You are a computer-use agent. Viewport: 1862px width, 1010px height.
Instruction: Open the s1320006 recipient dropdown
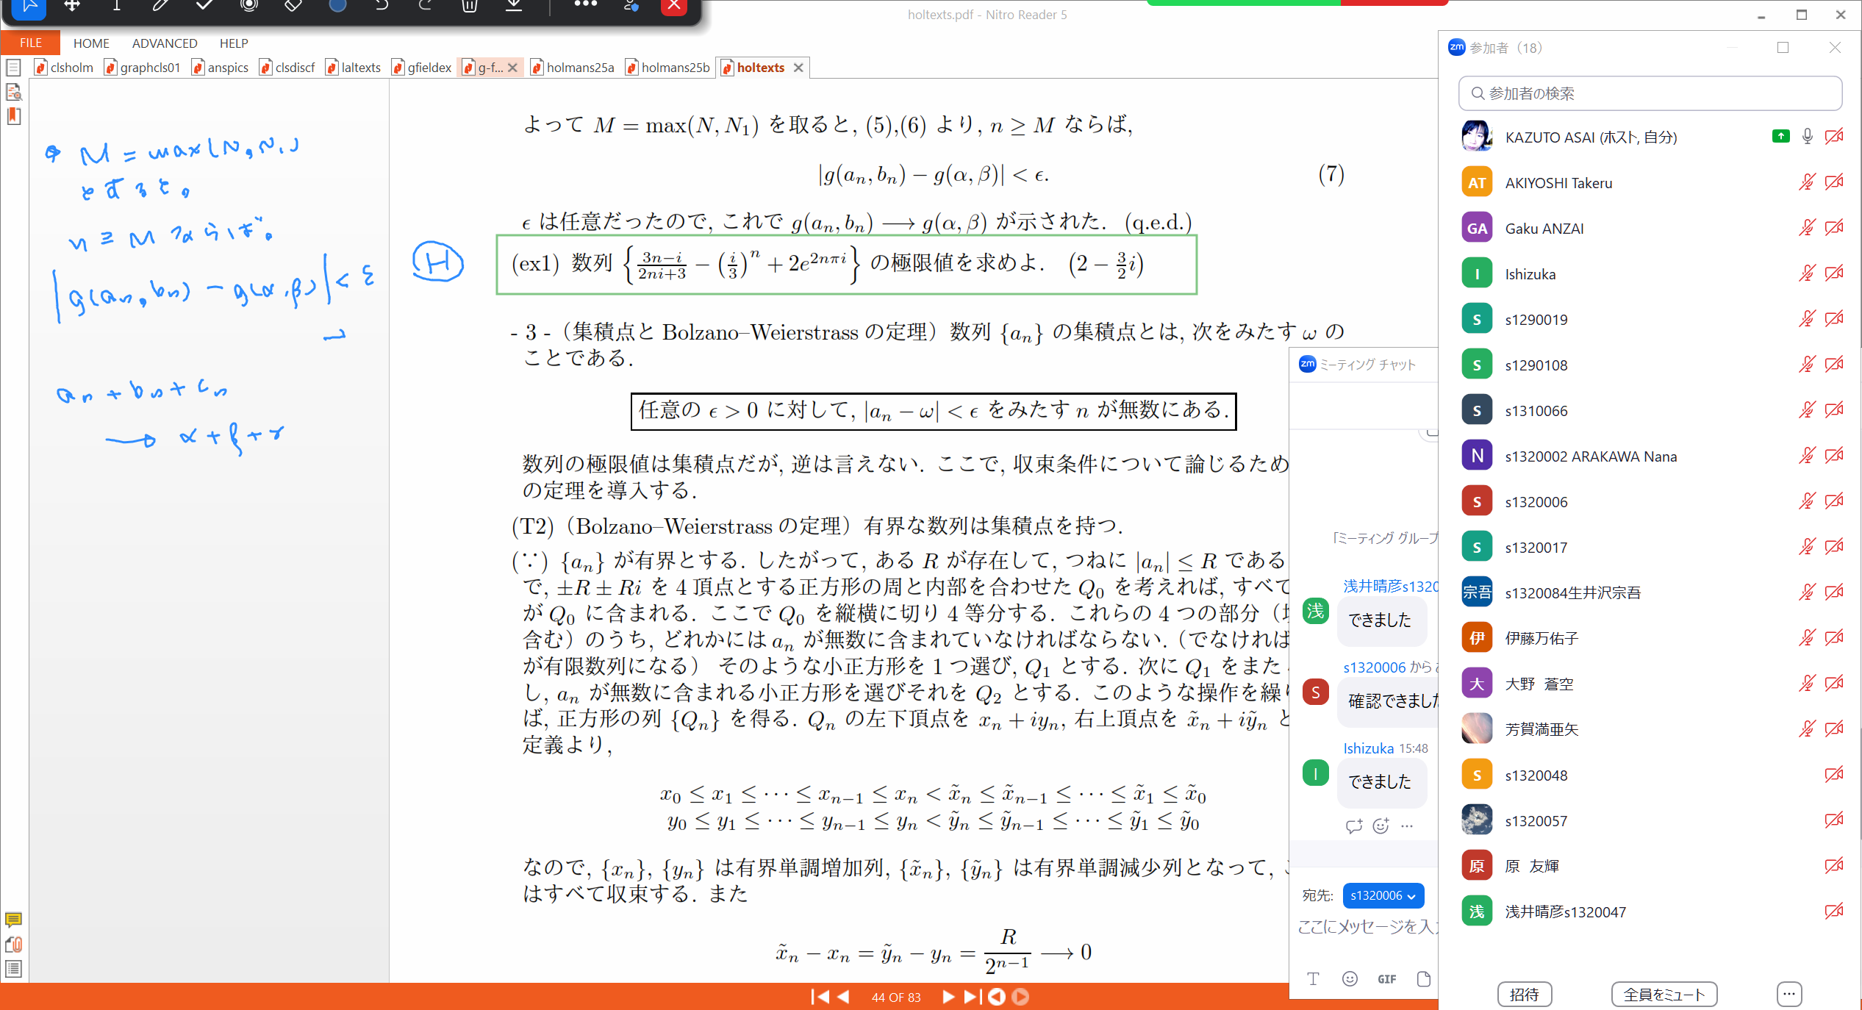[x=1383, y=895]
